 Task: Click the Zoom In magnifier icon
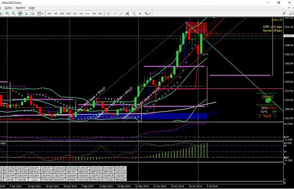click(7, 14)
